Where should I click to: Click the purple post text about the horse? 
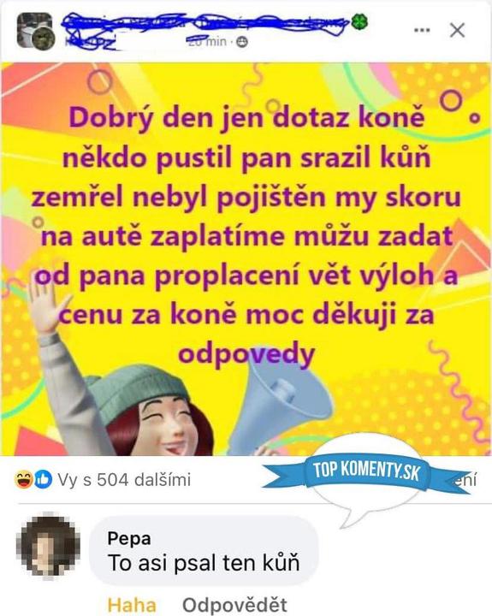[246, 236]
